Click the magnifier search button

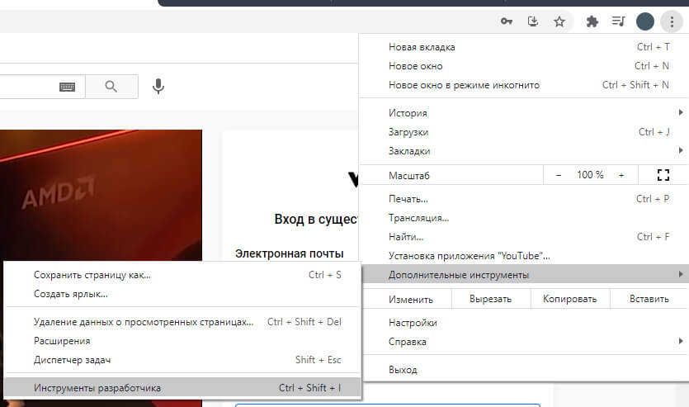coord(111,87)
